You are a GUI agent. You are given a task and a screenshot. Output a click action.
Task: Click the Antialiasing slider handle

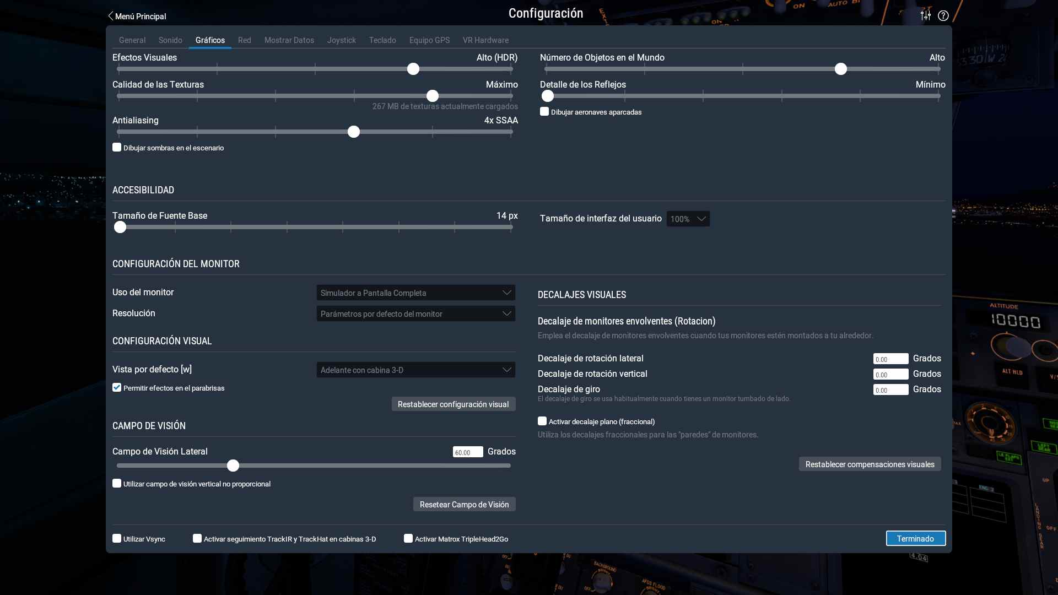coord(354,132)
